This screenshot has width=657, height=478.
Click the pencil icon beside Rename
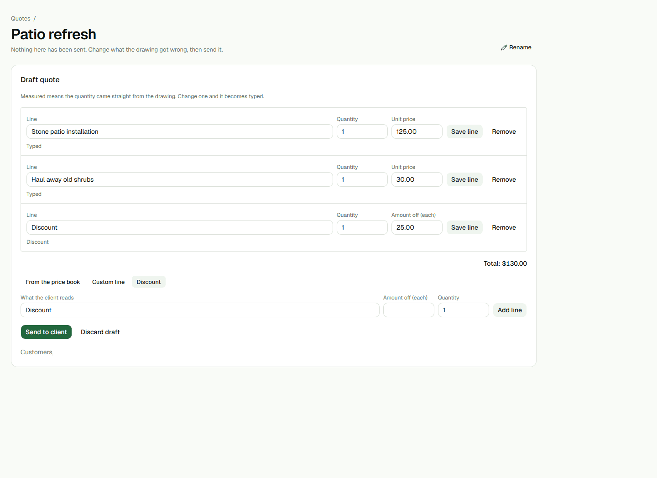pos(504,47)
